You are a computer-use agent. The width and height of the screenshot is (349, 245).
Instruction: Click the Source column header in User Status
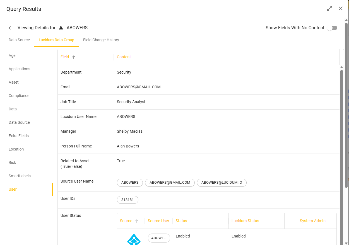click(x=126, y=221)
